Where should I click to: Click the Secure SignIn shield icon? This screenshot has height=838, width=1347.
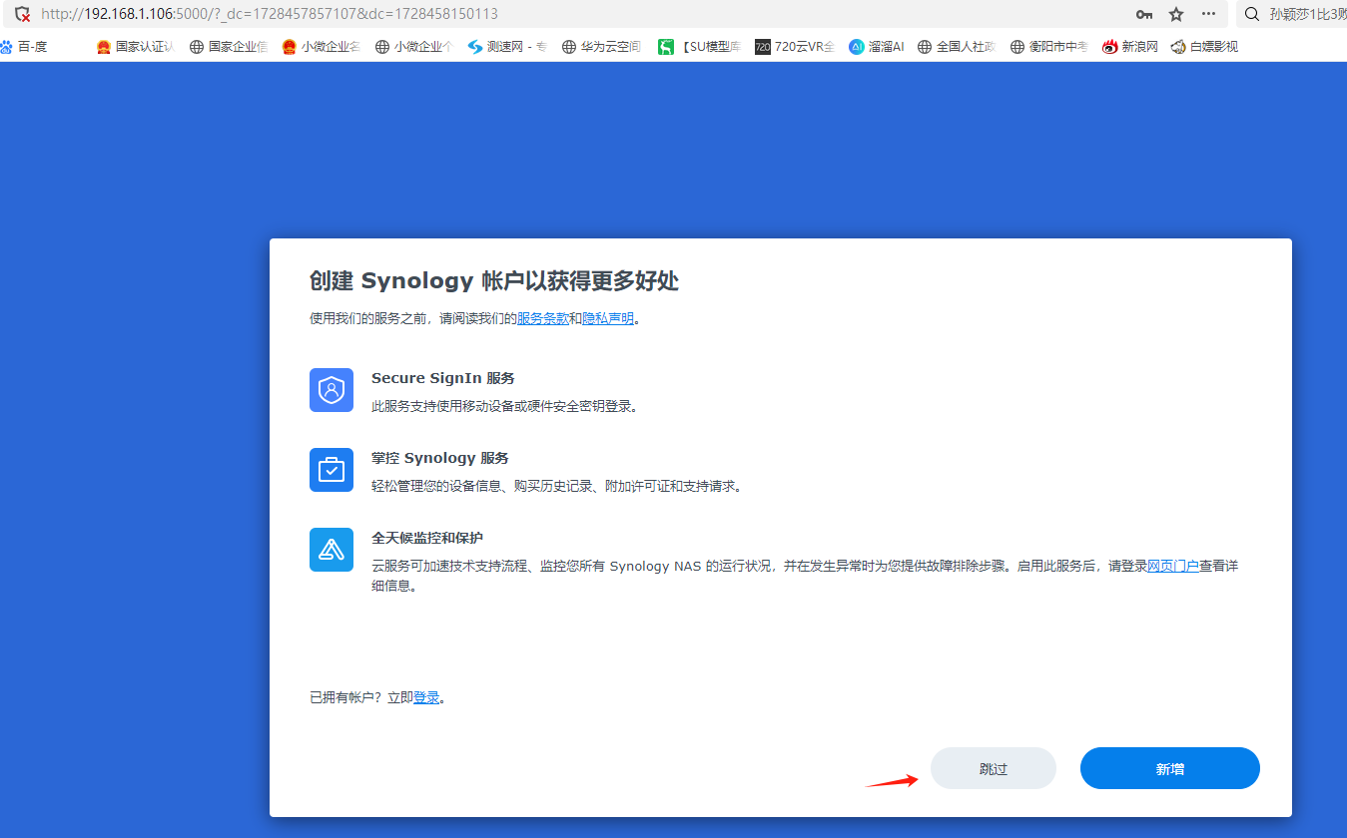tap(332, 390)
